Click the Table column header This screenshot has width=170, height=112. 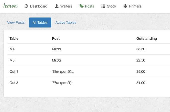[14, 38]
